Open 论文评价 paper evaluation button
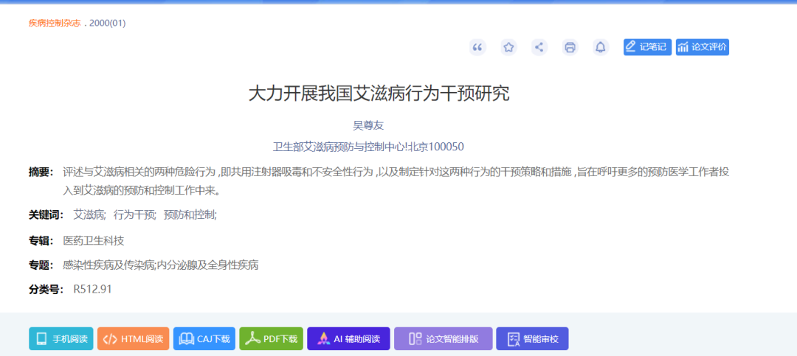The width and height of the screenshot is (797, 356). (703, 47)
